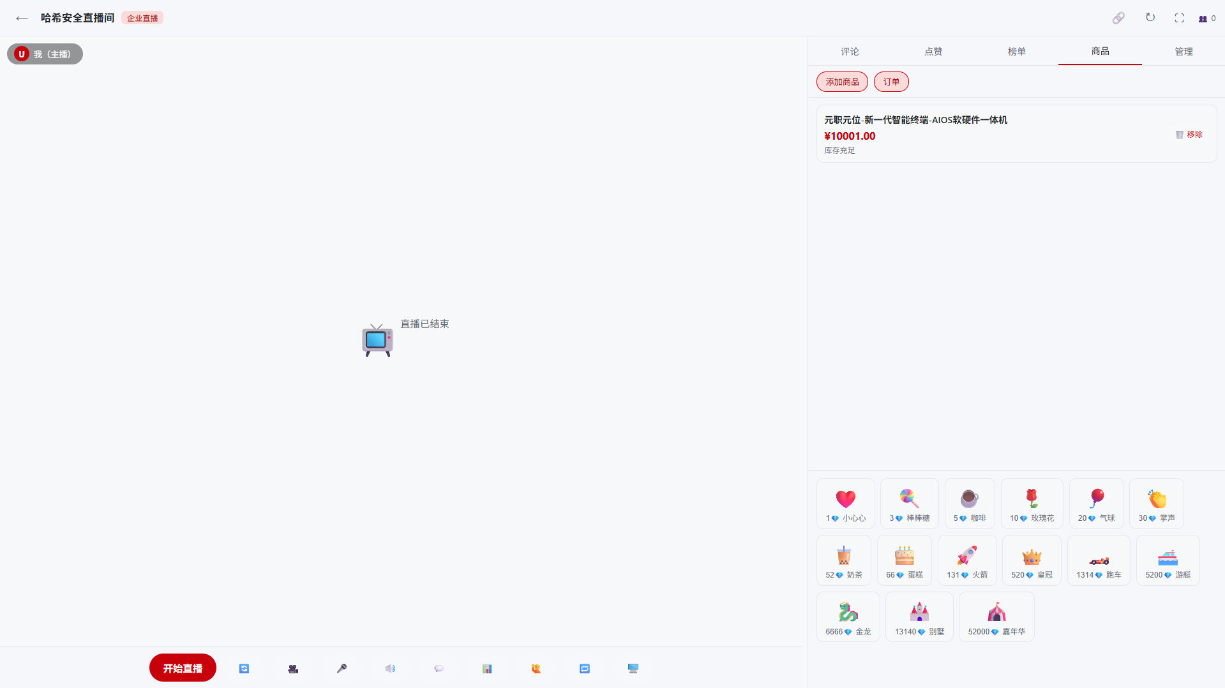This screenshot has height=688, width=1225.
Task: Send the 皇冠 crown gift
Action: (1032, 560)
